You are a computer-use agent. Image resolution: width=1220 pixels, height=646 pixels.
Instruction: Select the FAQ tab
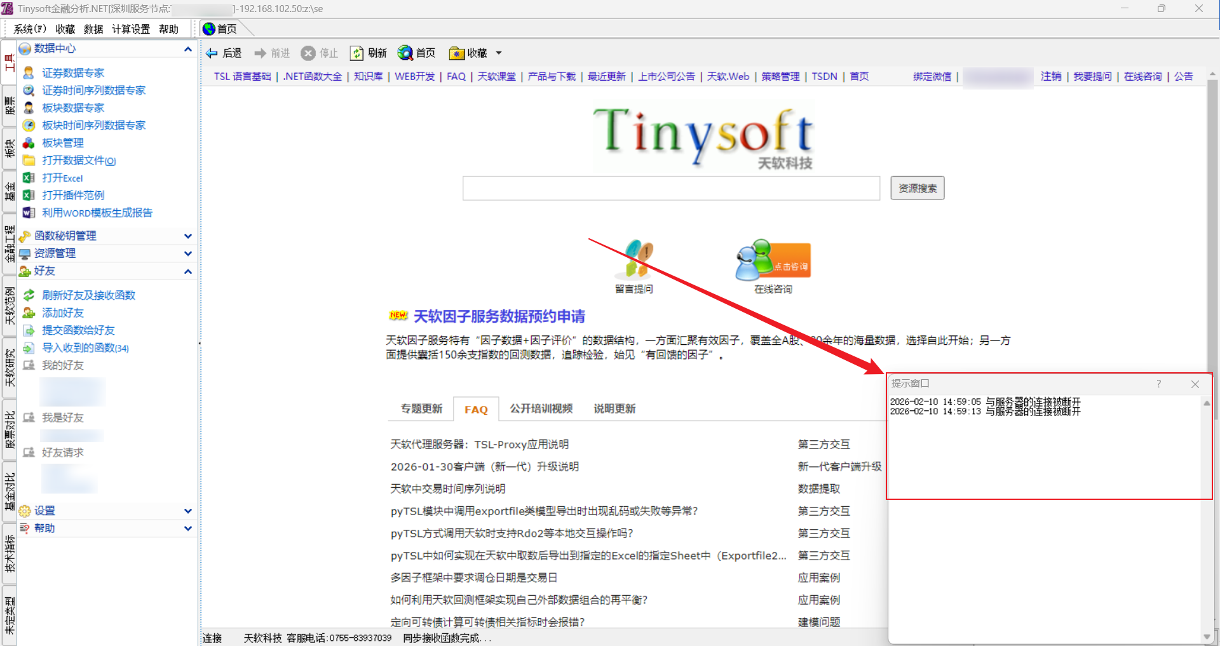click(x=476, y=409)
